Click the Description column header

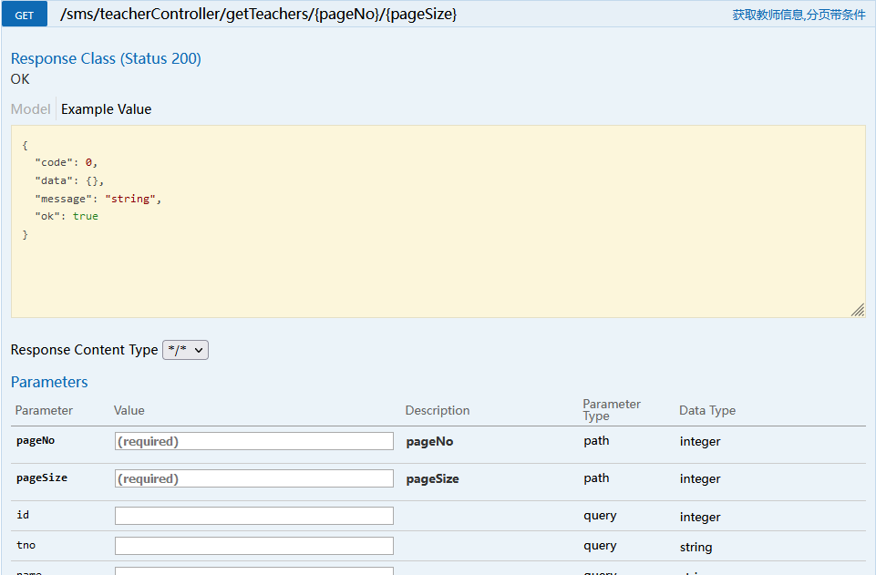click(x=438, y=410)
